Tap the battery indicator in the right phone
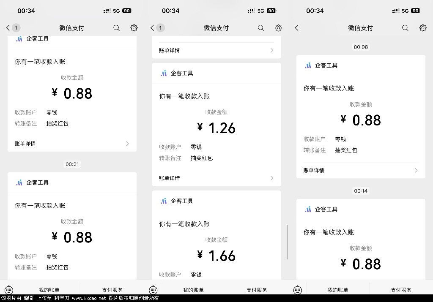Screen dimensions: 433x302 point(416,11)
